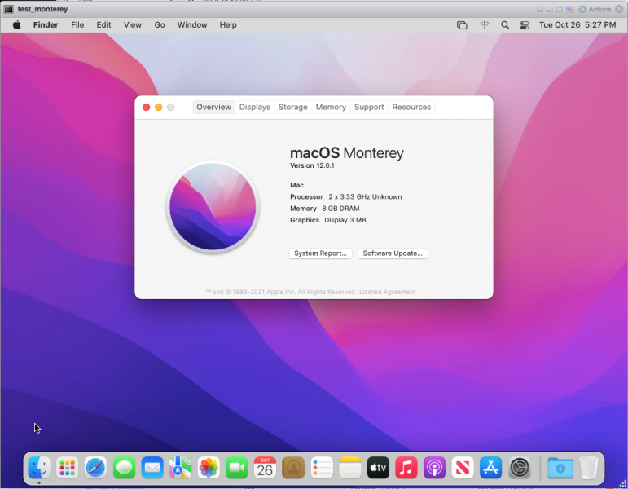The image size is (628, 489).
Task: Open Launchpad from the dock
Action: click(x=68, y=468)
